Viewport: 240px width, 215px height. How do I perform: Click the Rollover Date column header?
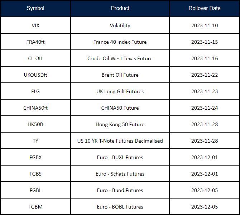[x=205, y=8]
